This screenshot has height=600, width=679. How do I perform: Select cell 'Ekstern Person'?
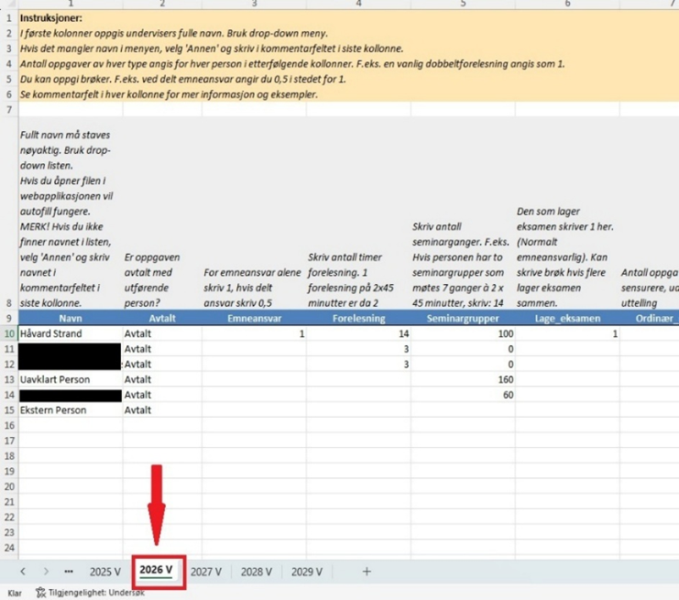tap(71, 410)
